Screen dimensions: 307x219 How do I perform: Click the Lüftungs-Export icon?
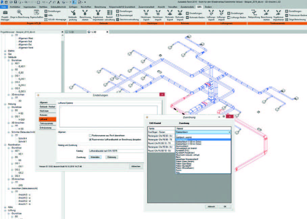pyautogui.click(x=211, y=15)
